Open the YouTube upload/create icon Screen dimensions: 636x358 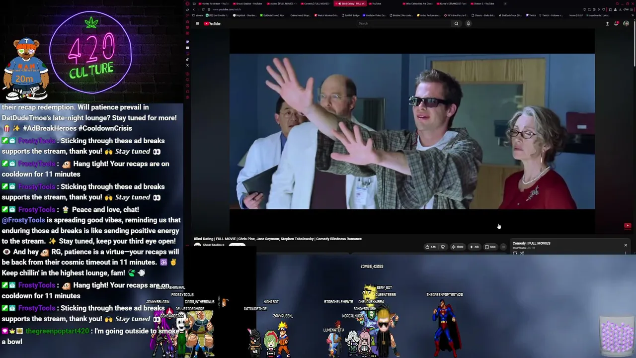tap(607, 23)
